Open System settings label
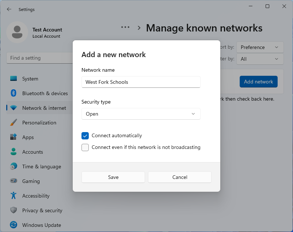This screenshot has height=232, width=293. (x=30, y=79)
